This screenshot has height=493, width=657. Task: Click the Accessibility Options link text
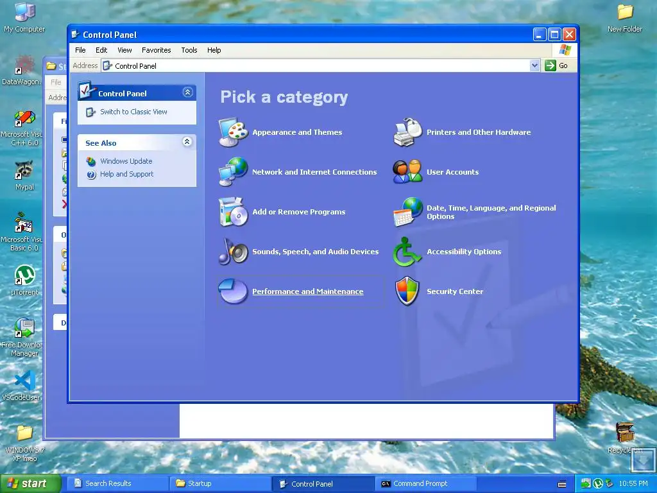(x=464, y=252)
